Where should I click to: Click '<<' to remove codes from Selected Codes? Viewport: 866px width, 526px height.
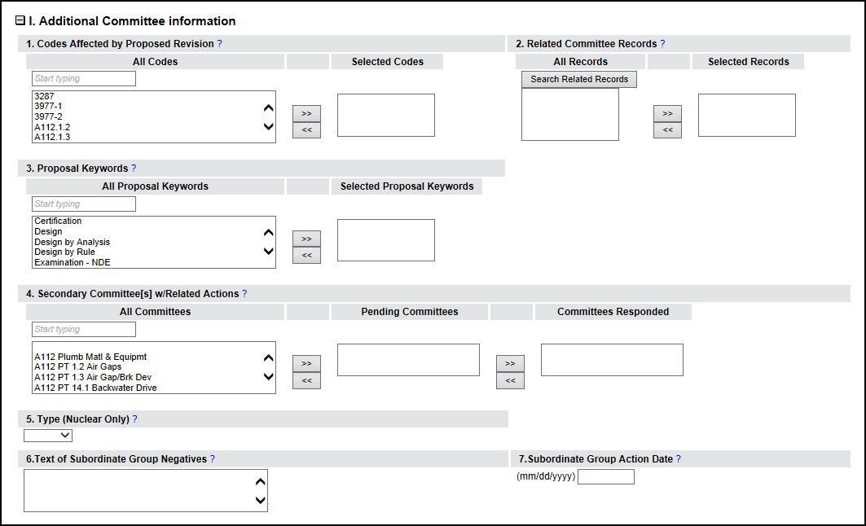(306, 129)
